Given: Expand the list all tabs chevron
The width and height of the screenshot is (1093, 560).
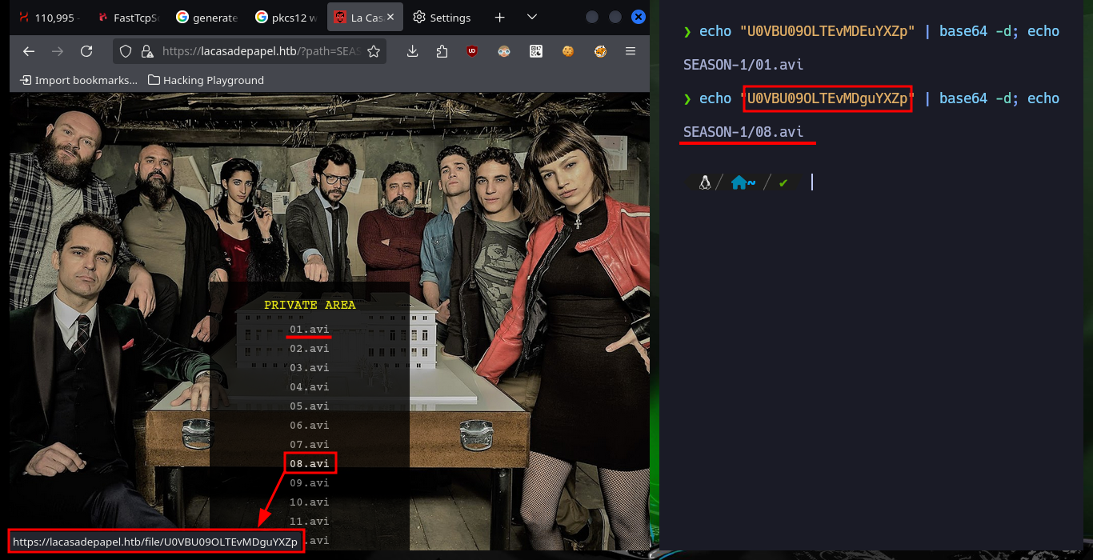Looking at the screenshot, I should 532,17.
